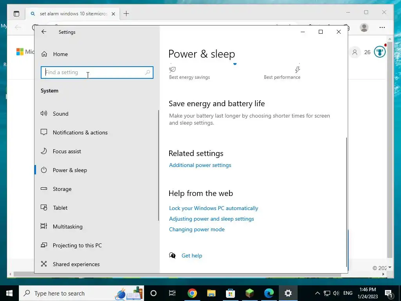
Task: Click the Best energy savings leaf icon
Action: pos(172,69)
